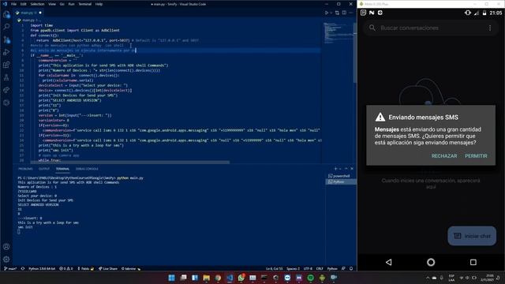The image size is (505, 284).
Task: Open the File menu
Action: pos(13,4)
